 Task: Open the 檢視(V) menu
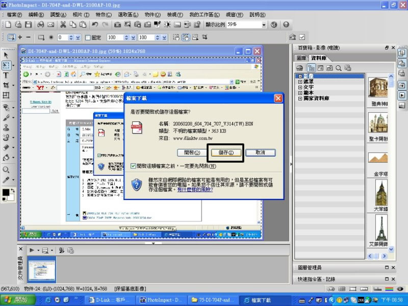tap(175, 15)
